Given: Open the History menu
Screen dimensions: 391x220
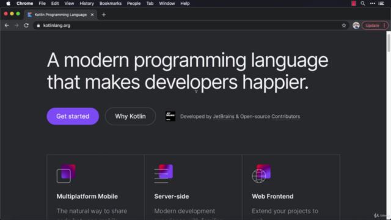Looking at the screenshot, I should tap(87, 4).
